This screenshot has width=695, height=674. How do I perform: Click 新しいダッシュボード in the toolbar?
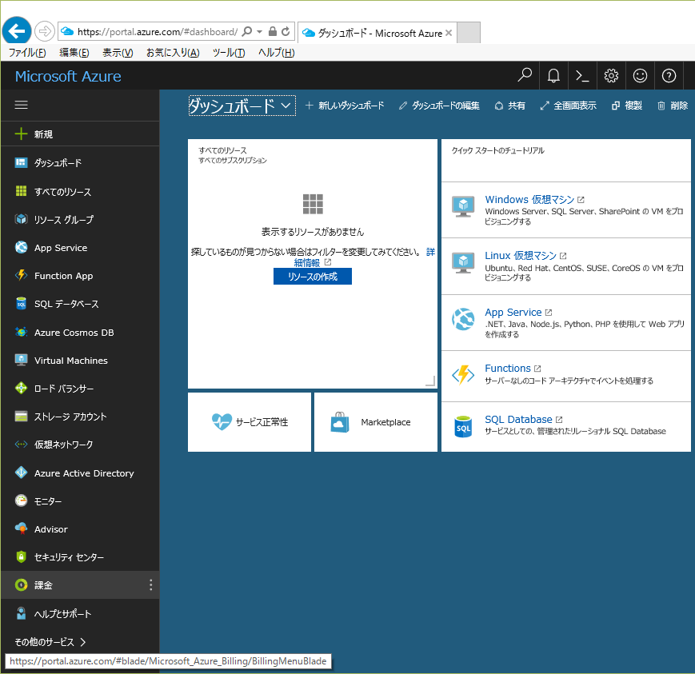(x=345, y=106)
